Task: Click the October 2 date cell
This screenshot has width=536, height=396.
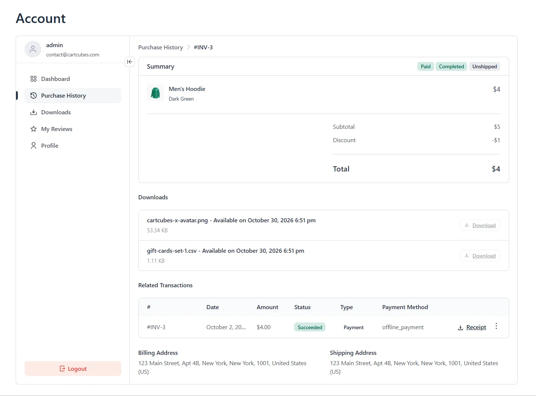Action: 226,327
